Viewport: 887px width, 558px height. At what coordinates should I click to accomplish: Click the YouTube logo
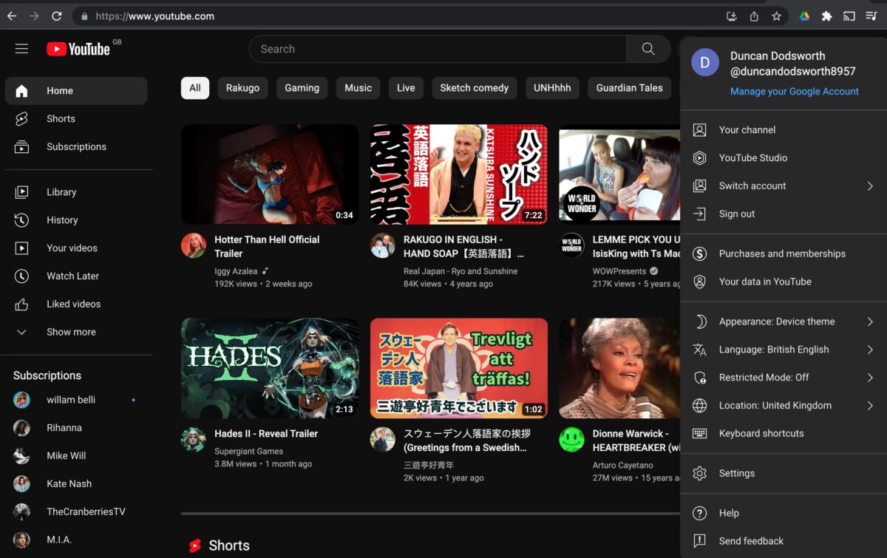(78, 49)
